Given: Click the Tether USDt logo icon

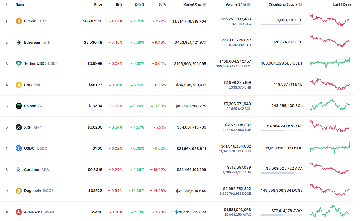Looking at the screenshot, I should click(19, 63).
